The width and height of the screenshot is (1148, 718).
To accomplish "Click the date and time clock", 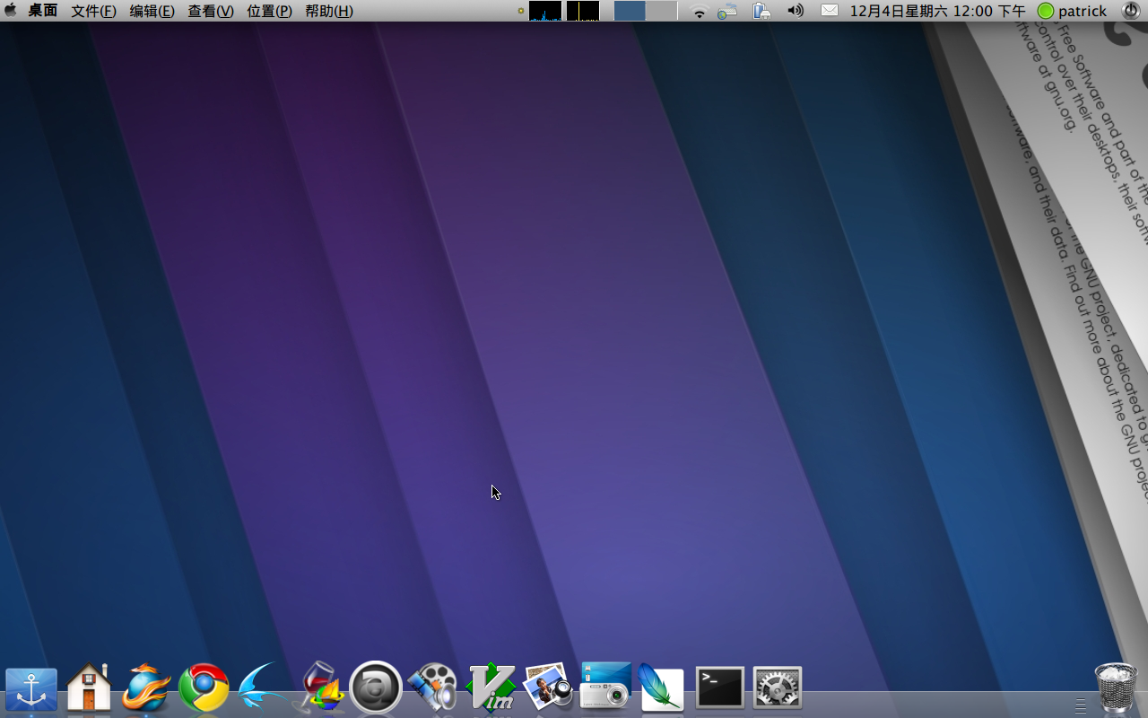I will click(x=937, y=11).
